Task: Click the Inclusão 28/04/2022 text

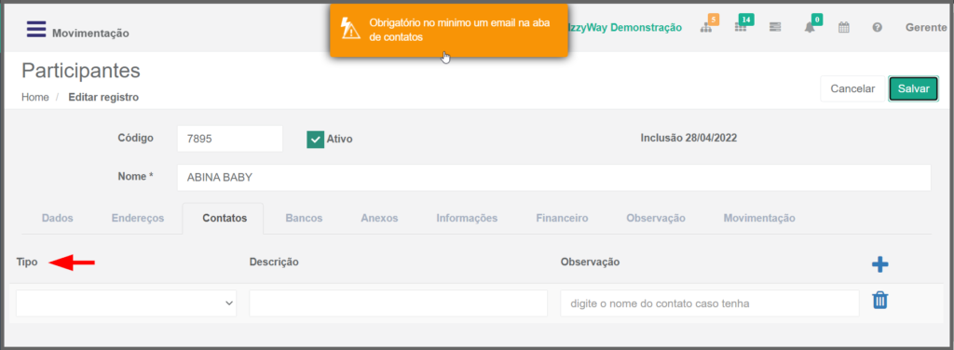Action: (x=688, y=138)
